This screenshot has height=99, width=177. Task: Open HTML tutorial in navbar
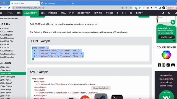[10, 13]
